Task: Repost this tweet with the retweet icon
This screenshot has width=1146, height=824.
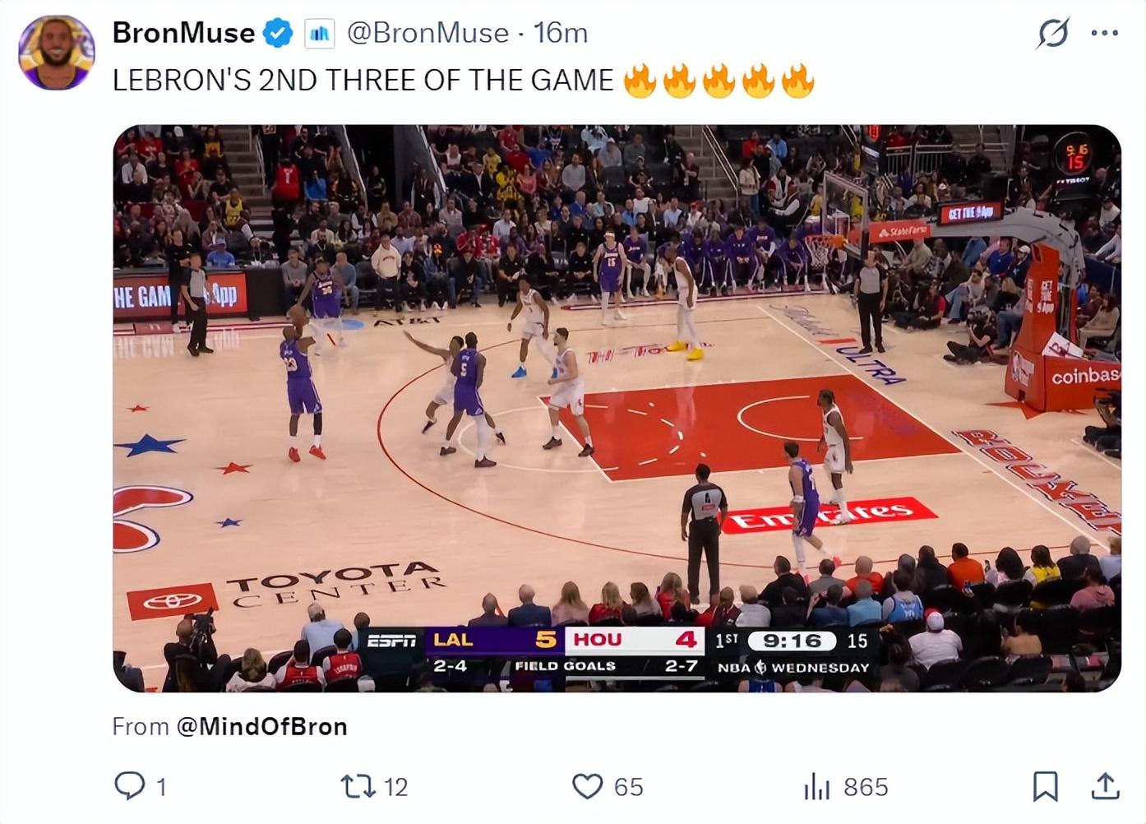Action: click(358, 786)
